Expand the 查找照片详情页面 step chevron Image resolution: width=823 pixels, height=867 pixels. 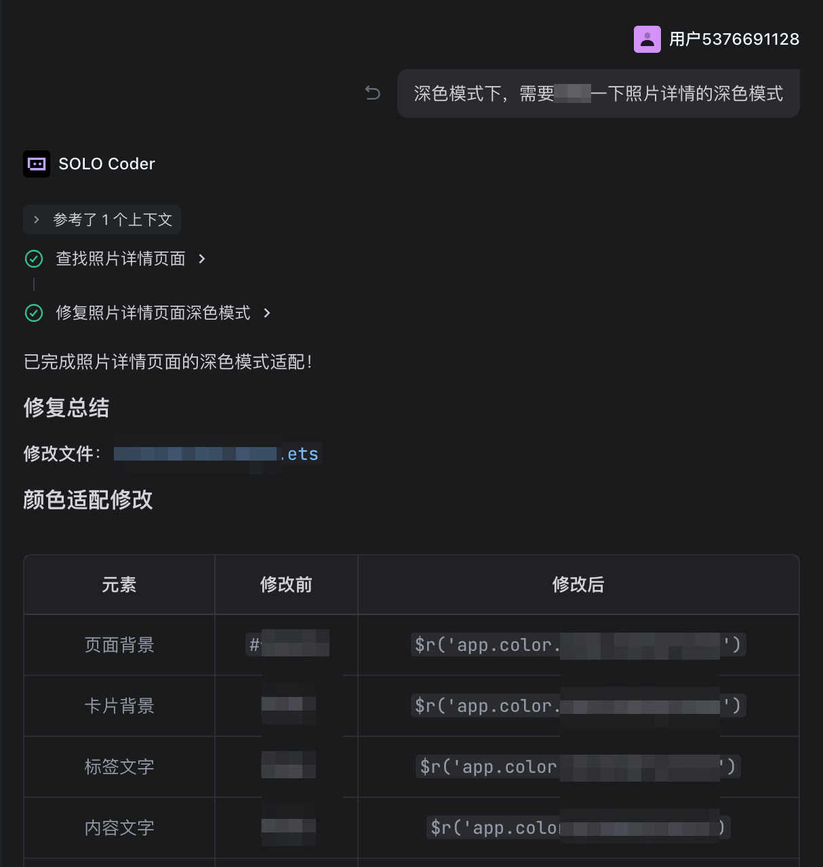202,259
